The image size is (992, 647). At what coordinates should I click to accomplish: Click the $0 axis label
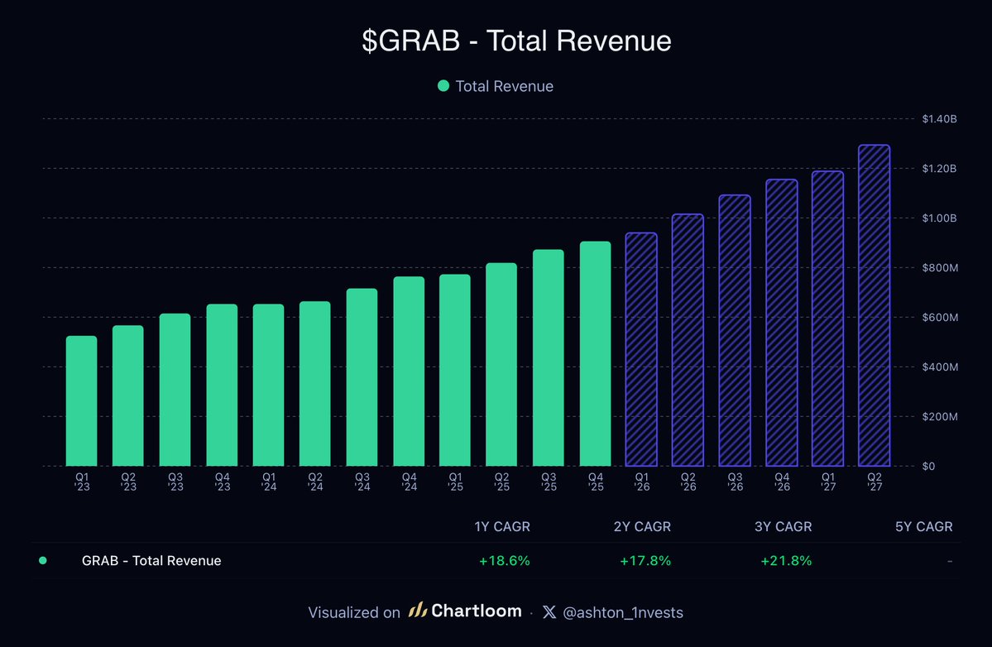[x=929, y=466]
